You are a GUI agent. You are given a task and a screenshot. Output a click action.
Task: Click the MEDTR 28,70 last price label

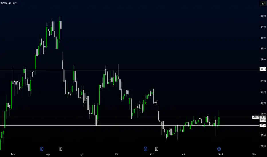pos(259,117)
